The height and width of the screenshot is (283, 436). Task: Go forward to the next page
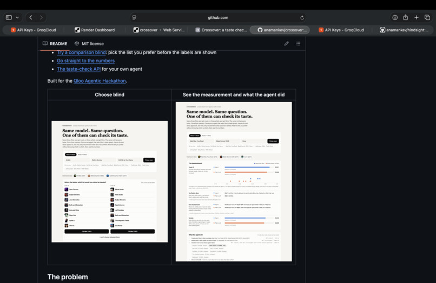click(x=41, y=17)
